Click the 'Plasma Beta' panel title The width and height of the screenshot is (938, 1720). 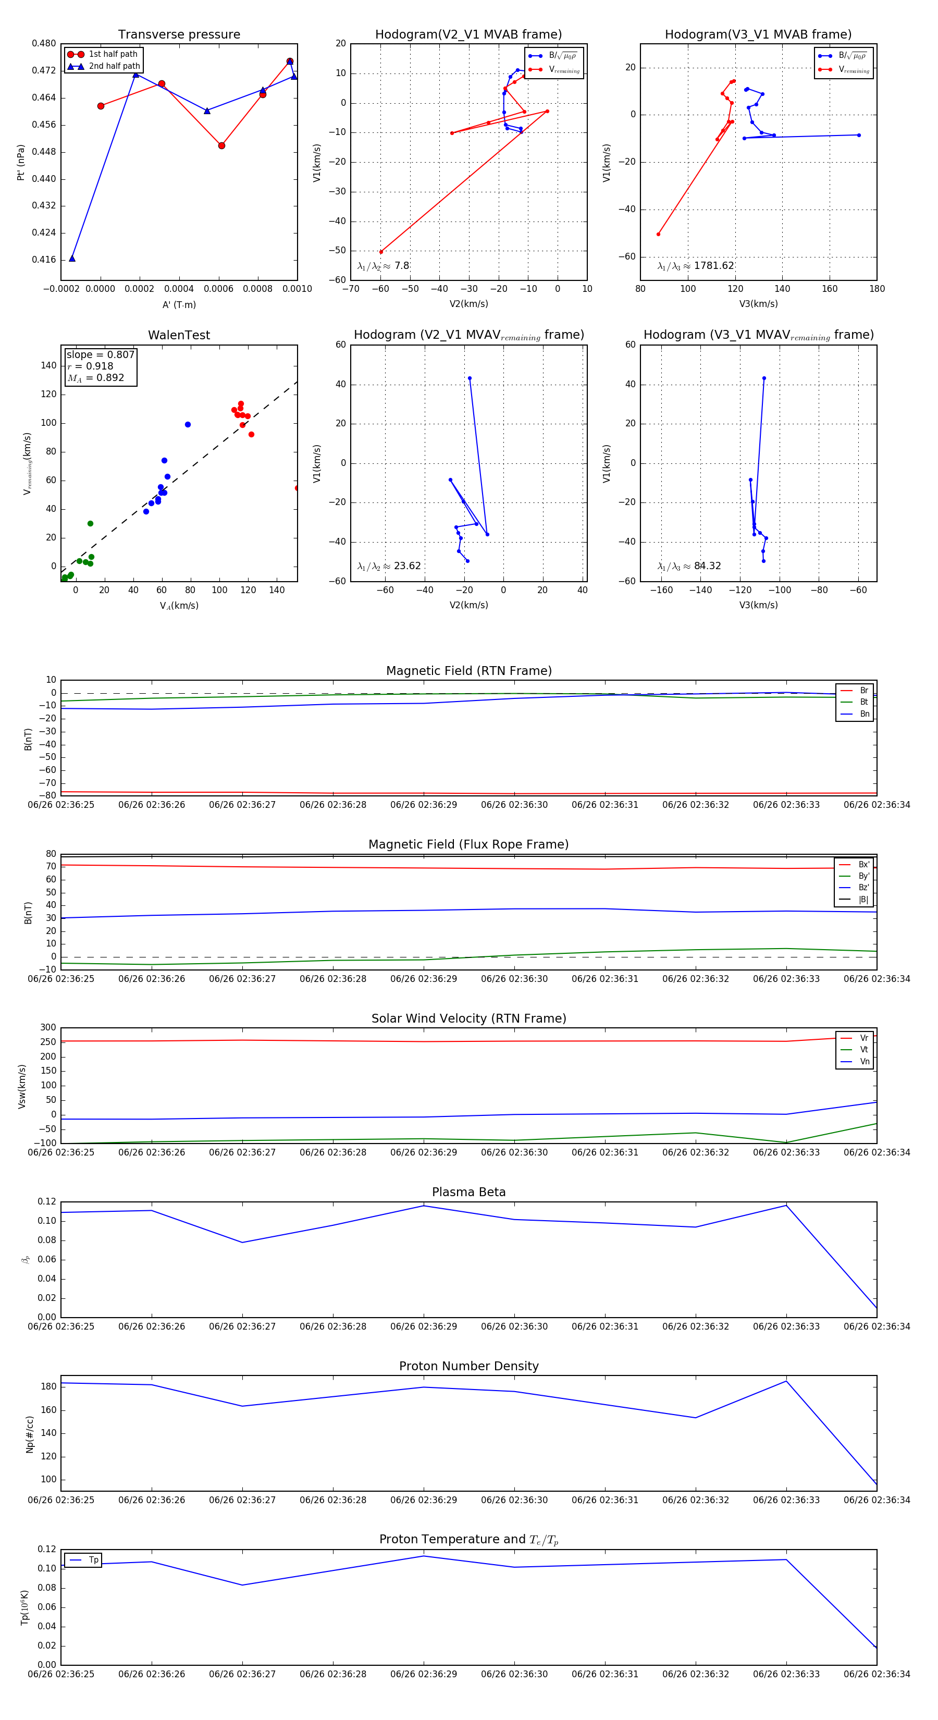[468, 1192]
